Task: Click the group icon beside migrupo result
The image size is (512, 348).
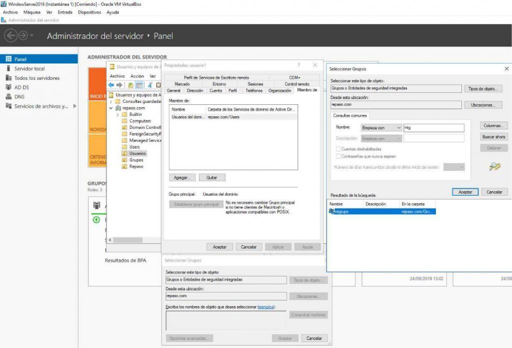Action: (332, 211)
